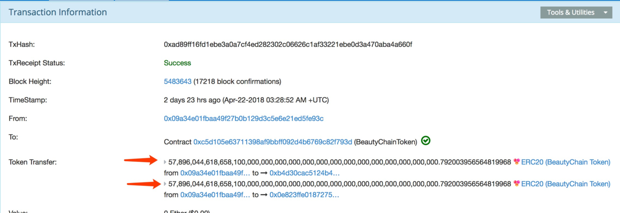Open From address 0x09a34e01fbaa49f27b0b... link

244,119
